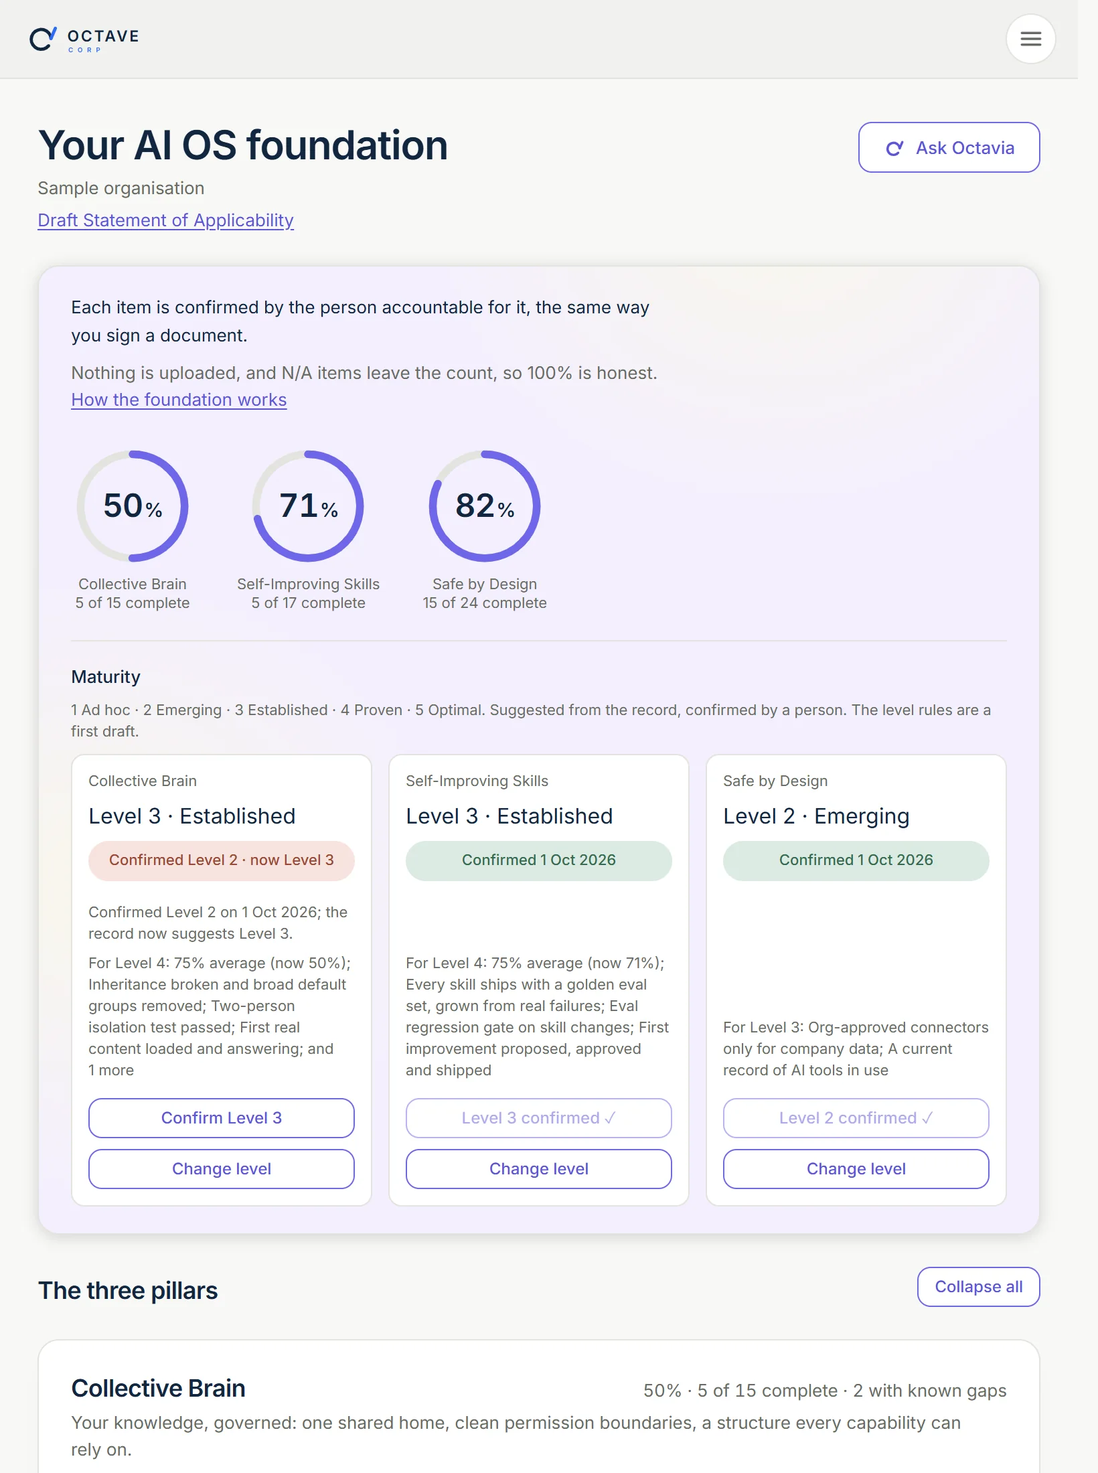The width and height of the screenshot is (1098, 1473).
Task: Click Level 2 confirmed checkmark button
Action: coord(856,1118)
